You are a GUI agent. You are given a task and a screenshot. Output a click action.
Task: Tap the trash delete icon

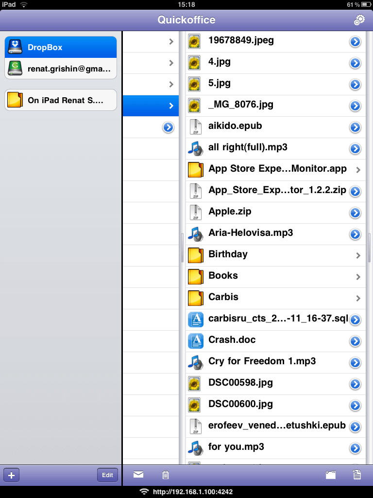click(165, 475)
